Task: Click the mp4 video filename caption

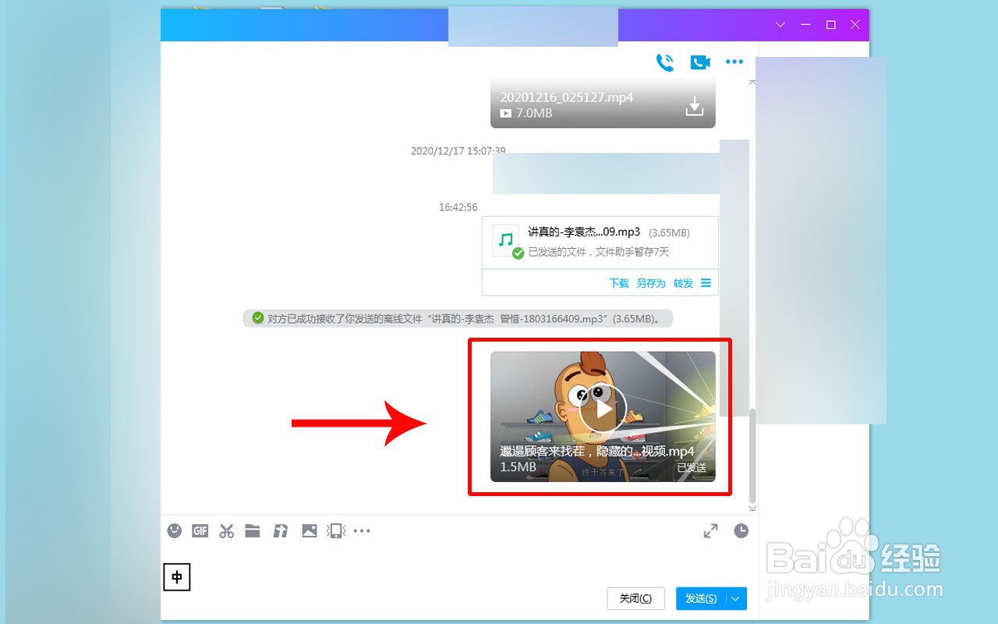Action: tap(597, 452)
